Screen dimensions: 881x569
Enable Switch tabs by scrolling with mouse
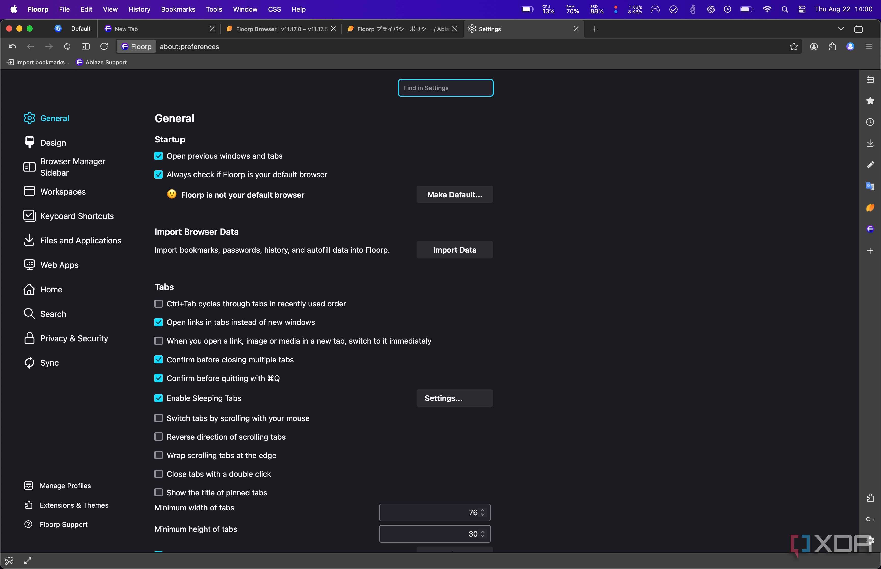[159, 418]
